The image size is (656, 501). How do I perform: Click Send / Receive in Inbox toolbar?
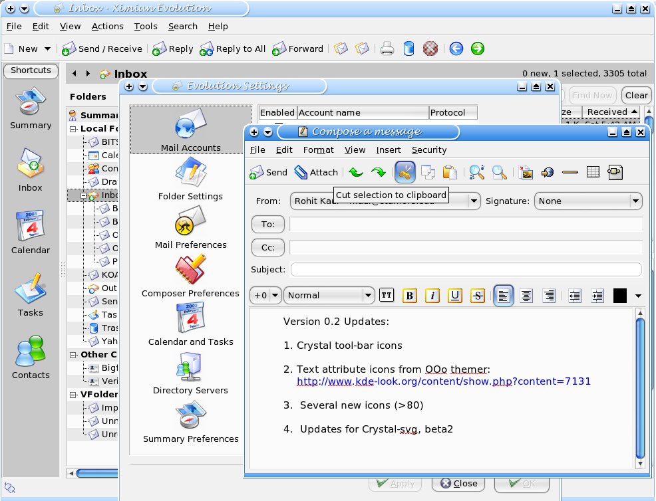pyautogui.click(x=102, y=49)
